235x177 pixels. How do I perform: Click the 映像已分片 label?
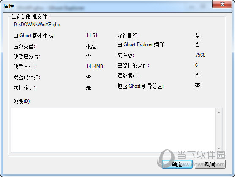tap(27, 56)
